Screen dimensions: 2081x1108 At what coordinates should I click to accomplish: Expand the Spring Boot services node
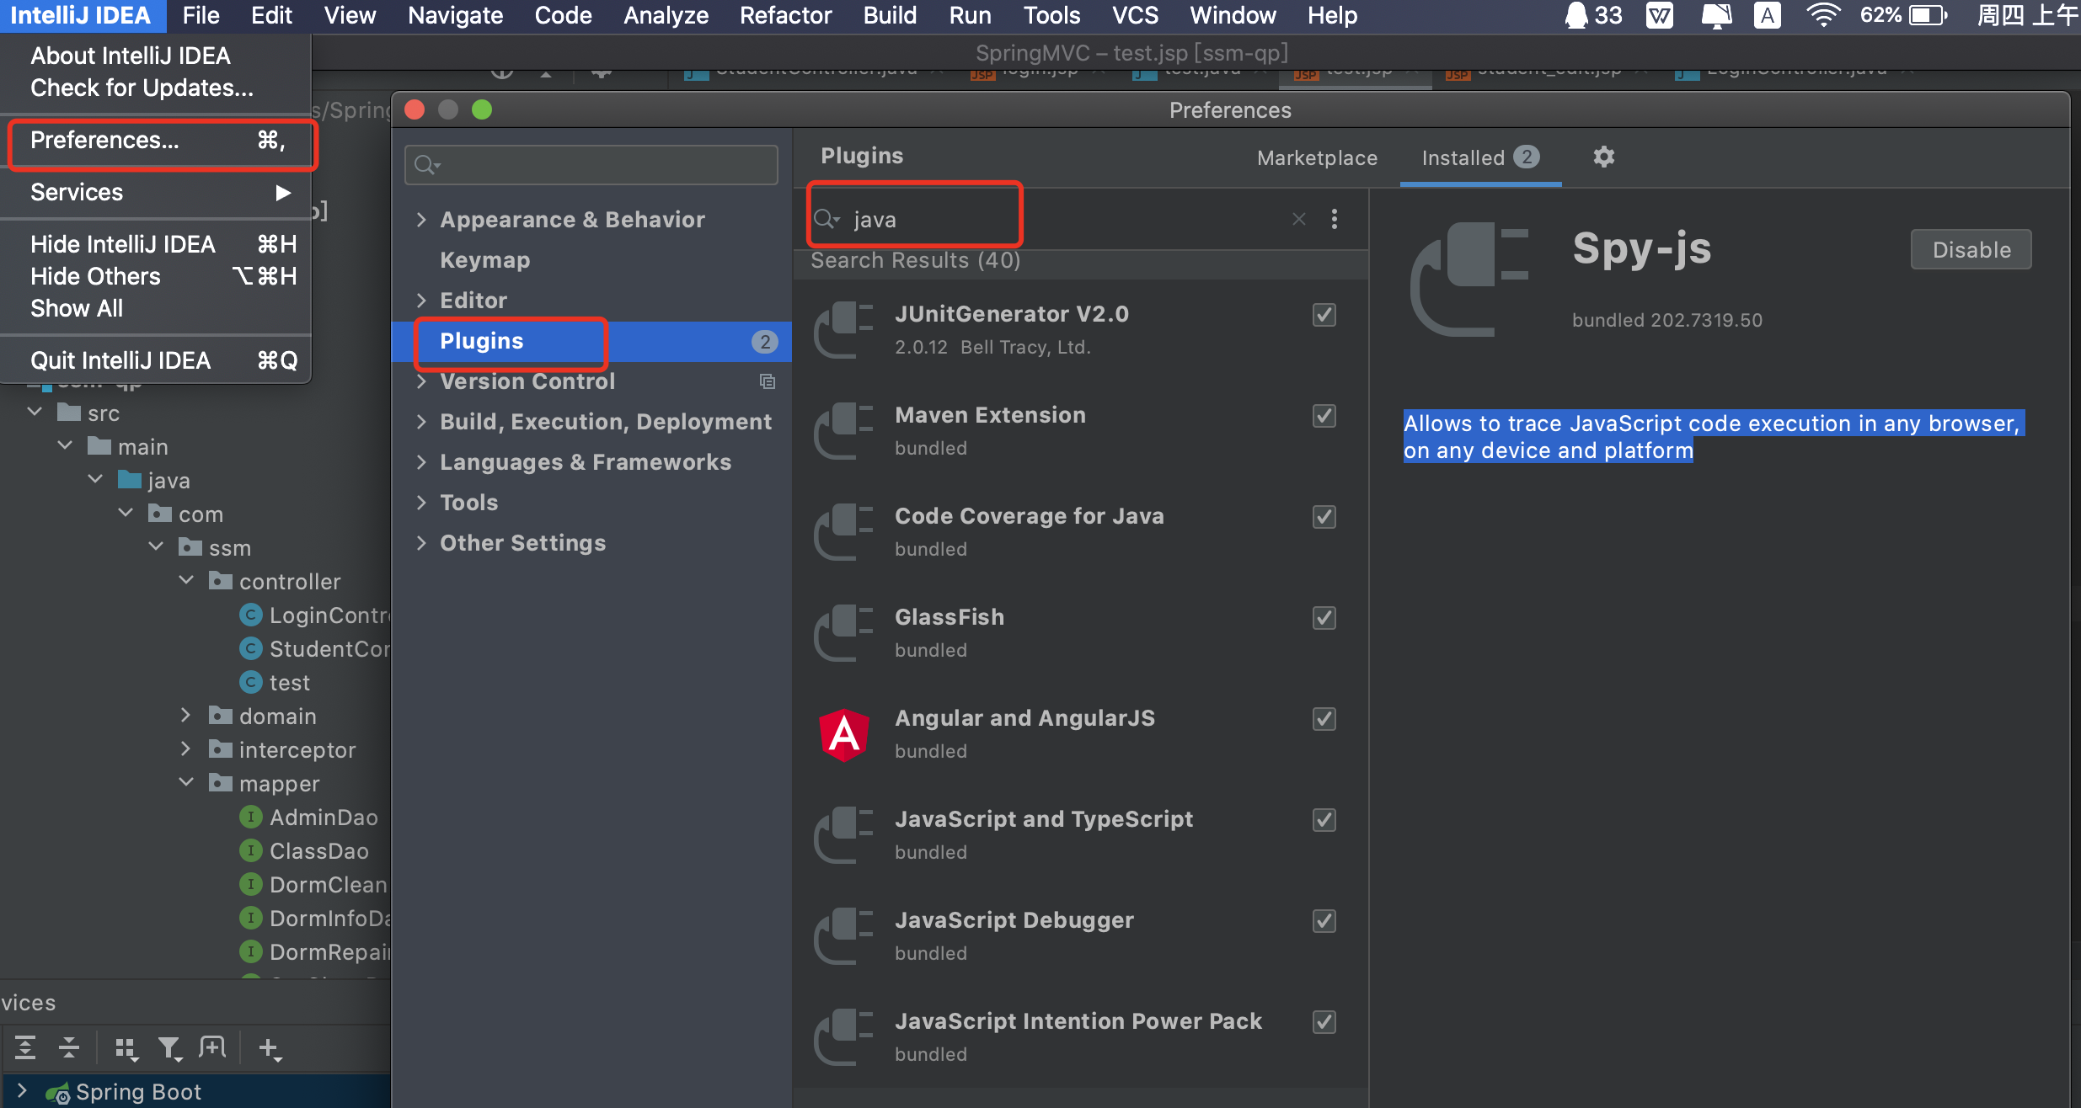(22, 1092)
